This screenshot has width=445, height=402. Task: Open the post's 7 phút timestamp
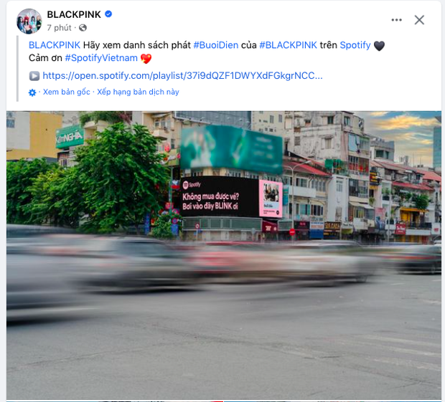point(59,28)
